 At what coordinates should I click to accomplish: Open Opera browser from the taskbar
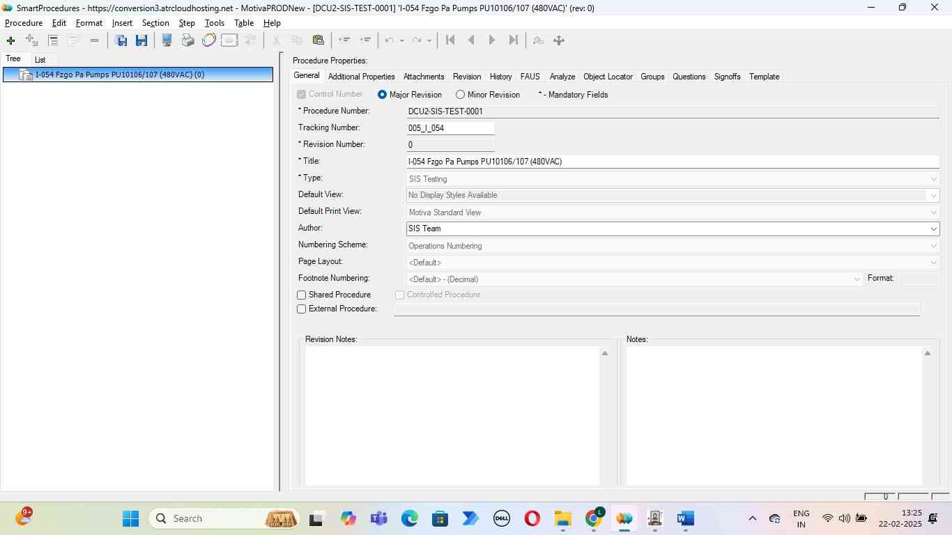pyautogui.click(x=532, y=518)
